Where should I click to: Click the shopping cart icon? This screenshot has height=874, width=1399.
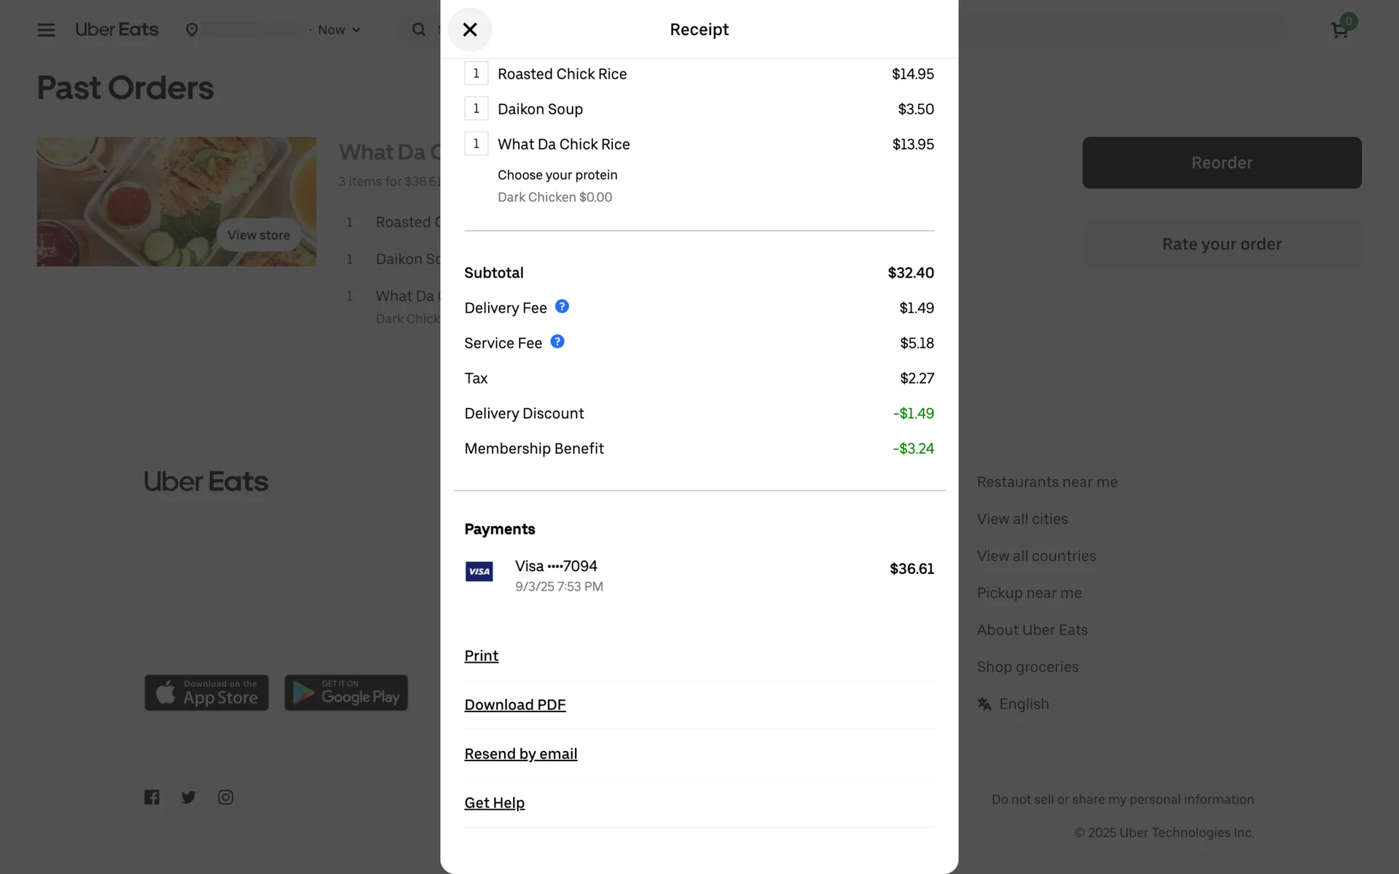(1339, 30)
